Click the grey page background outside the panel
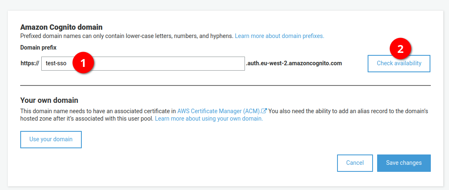Viewport: 449px width, 190px height. click(225, 5)
